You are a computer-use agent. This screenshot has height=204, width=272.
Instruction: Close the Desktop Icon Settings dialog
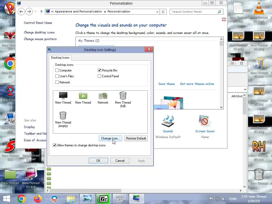pos(149,49)
